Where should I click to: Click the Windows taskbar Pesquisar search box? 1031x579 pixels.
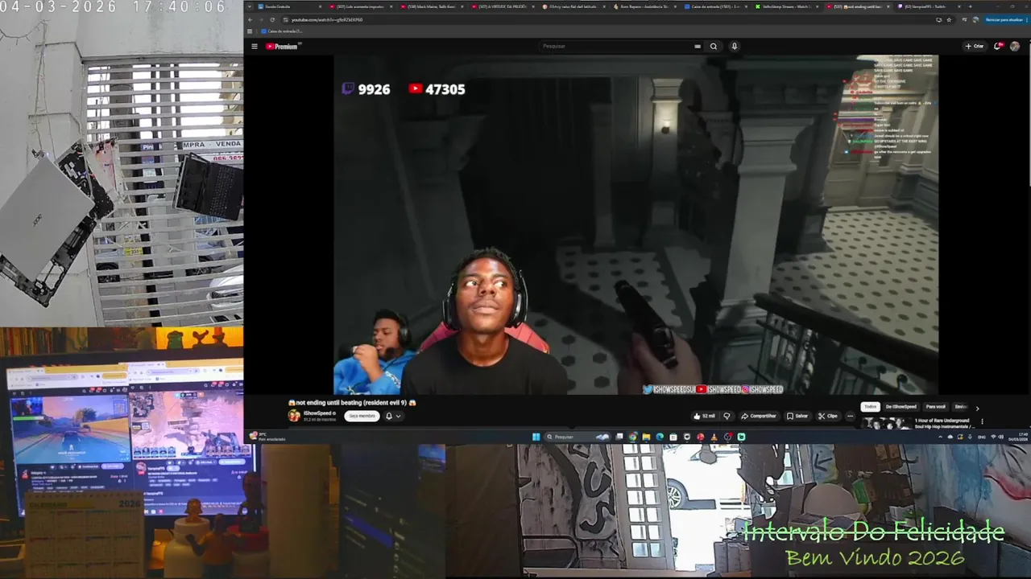pos(578,437)
